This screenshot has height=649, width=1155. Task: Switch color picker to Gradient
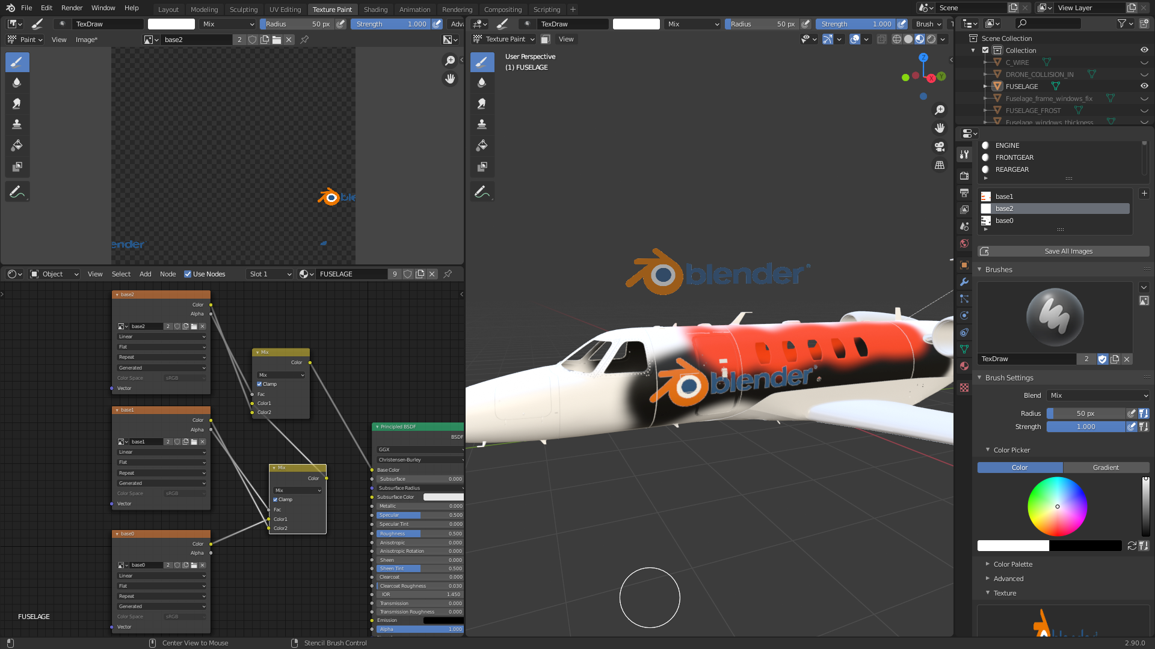[x=1106, y=468]
